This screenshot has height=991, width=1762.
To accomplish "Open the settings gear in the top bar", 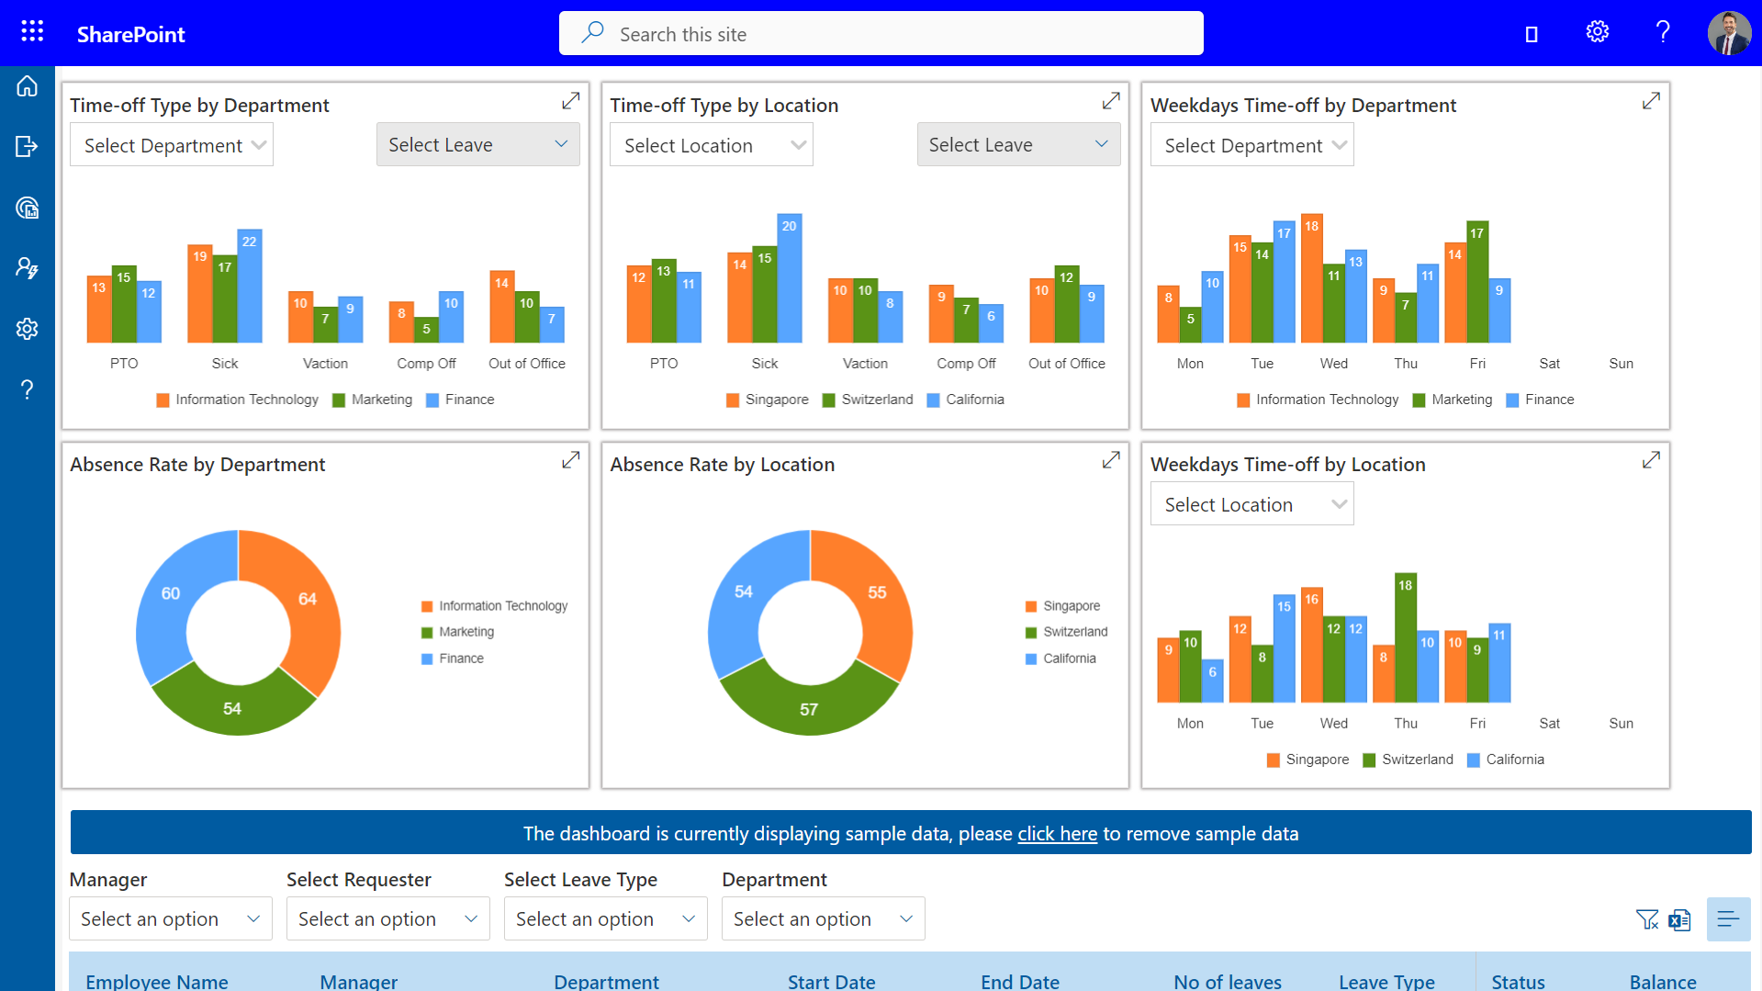I will [1597, 32].
